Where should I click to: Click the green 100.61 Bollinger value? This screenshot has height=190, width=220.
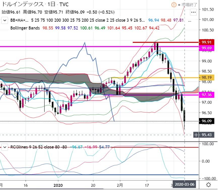coord(86,28)
